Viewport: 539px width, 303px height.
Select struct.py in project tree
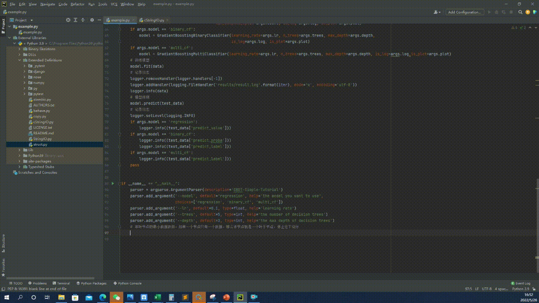40,144
